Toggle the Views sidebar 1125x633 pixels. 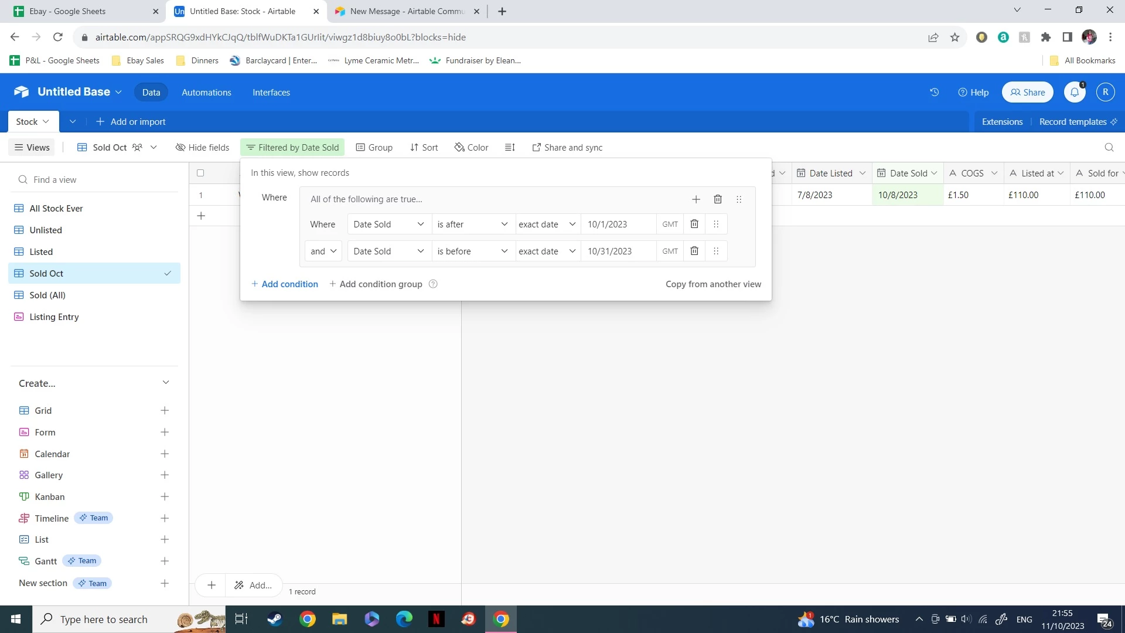point(32,148)
